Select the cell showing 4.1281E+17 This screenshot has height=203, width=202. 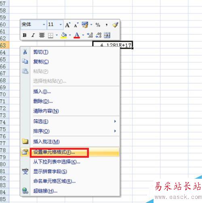113,45
